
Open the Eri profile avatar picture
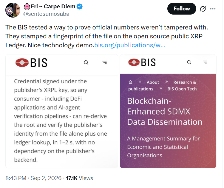(13, 10)
